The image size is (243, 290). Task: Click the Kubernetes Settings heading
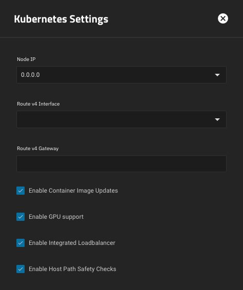61,19
